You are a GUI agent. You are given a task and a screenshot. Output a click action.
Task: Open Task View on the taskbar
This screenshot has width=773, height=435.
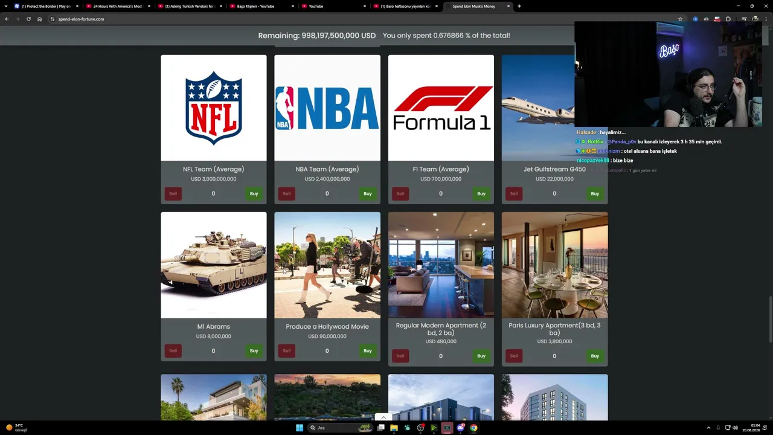(x=380, y=428)
